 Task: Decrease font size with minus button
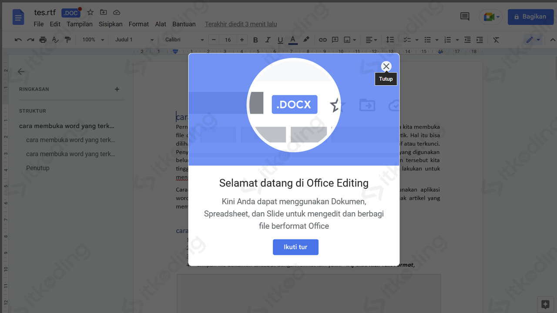(x=214, y=40)
